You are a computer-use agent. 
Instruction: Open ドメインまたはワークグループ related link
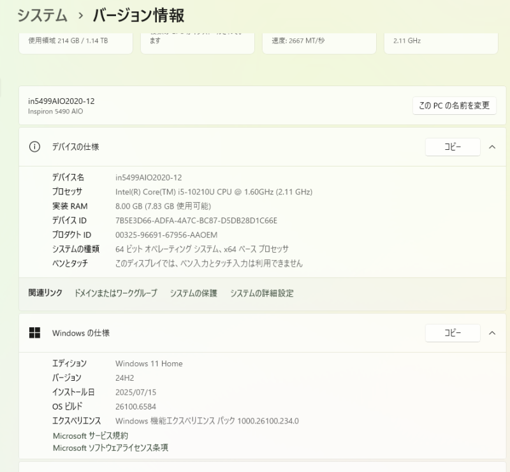(115, 293)
